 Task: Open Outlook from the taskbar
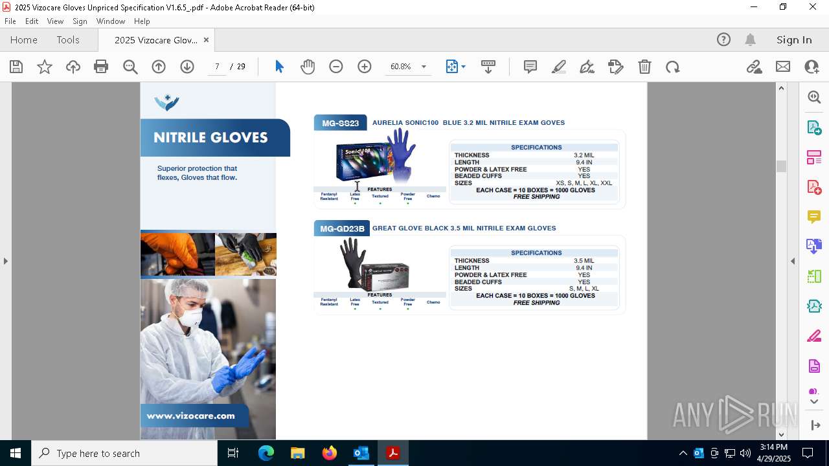click(361, 453)
